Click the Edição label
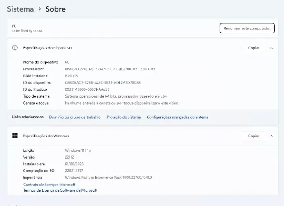This screenshot has width=284, height=206. (29, 150)
